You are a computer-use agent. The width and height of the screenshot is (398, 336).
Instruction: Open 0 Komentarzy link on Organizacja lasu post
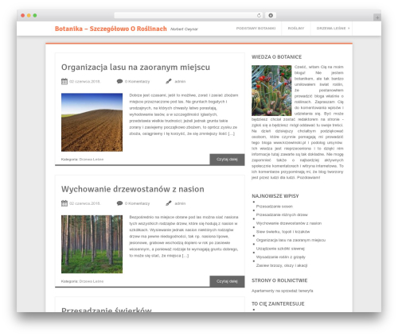(137, 82)
